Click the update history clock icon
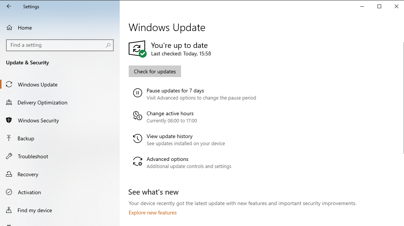The image size is (404, 226). coord(138,138)
